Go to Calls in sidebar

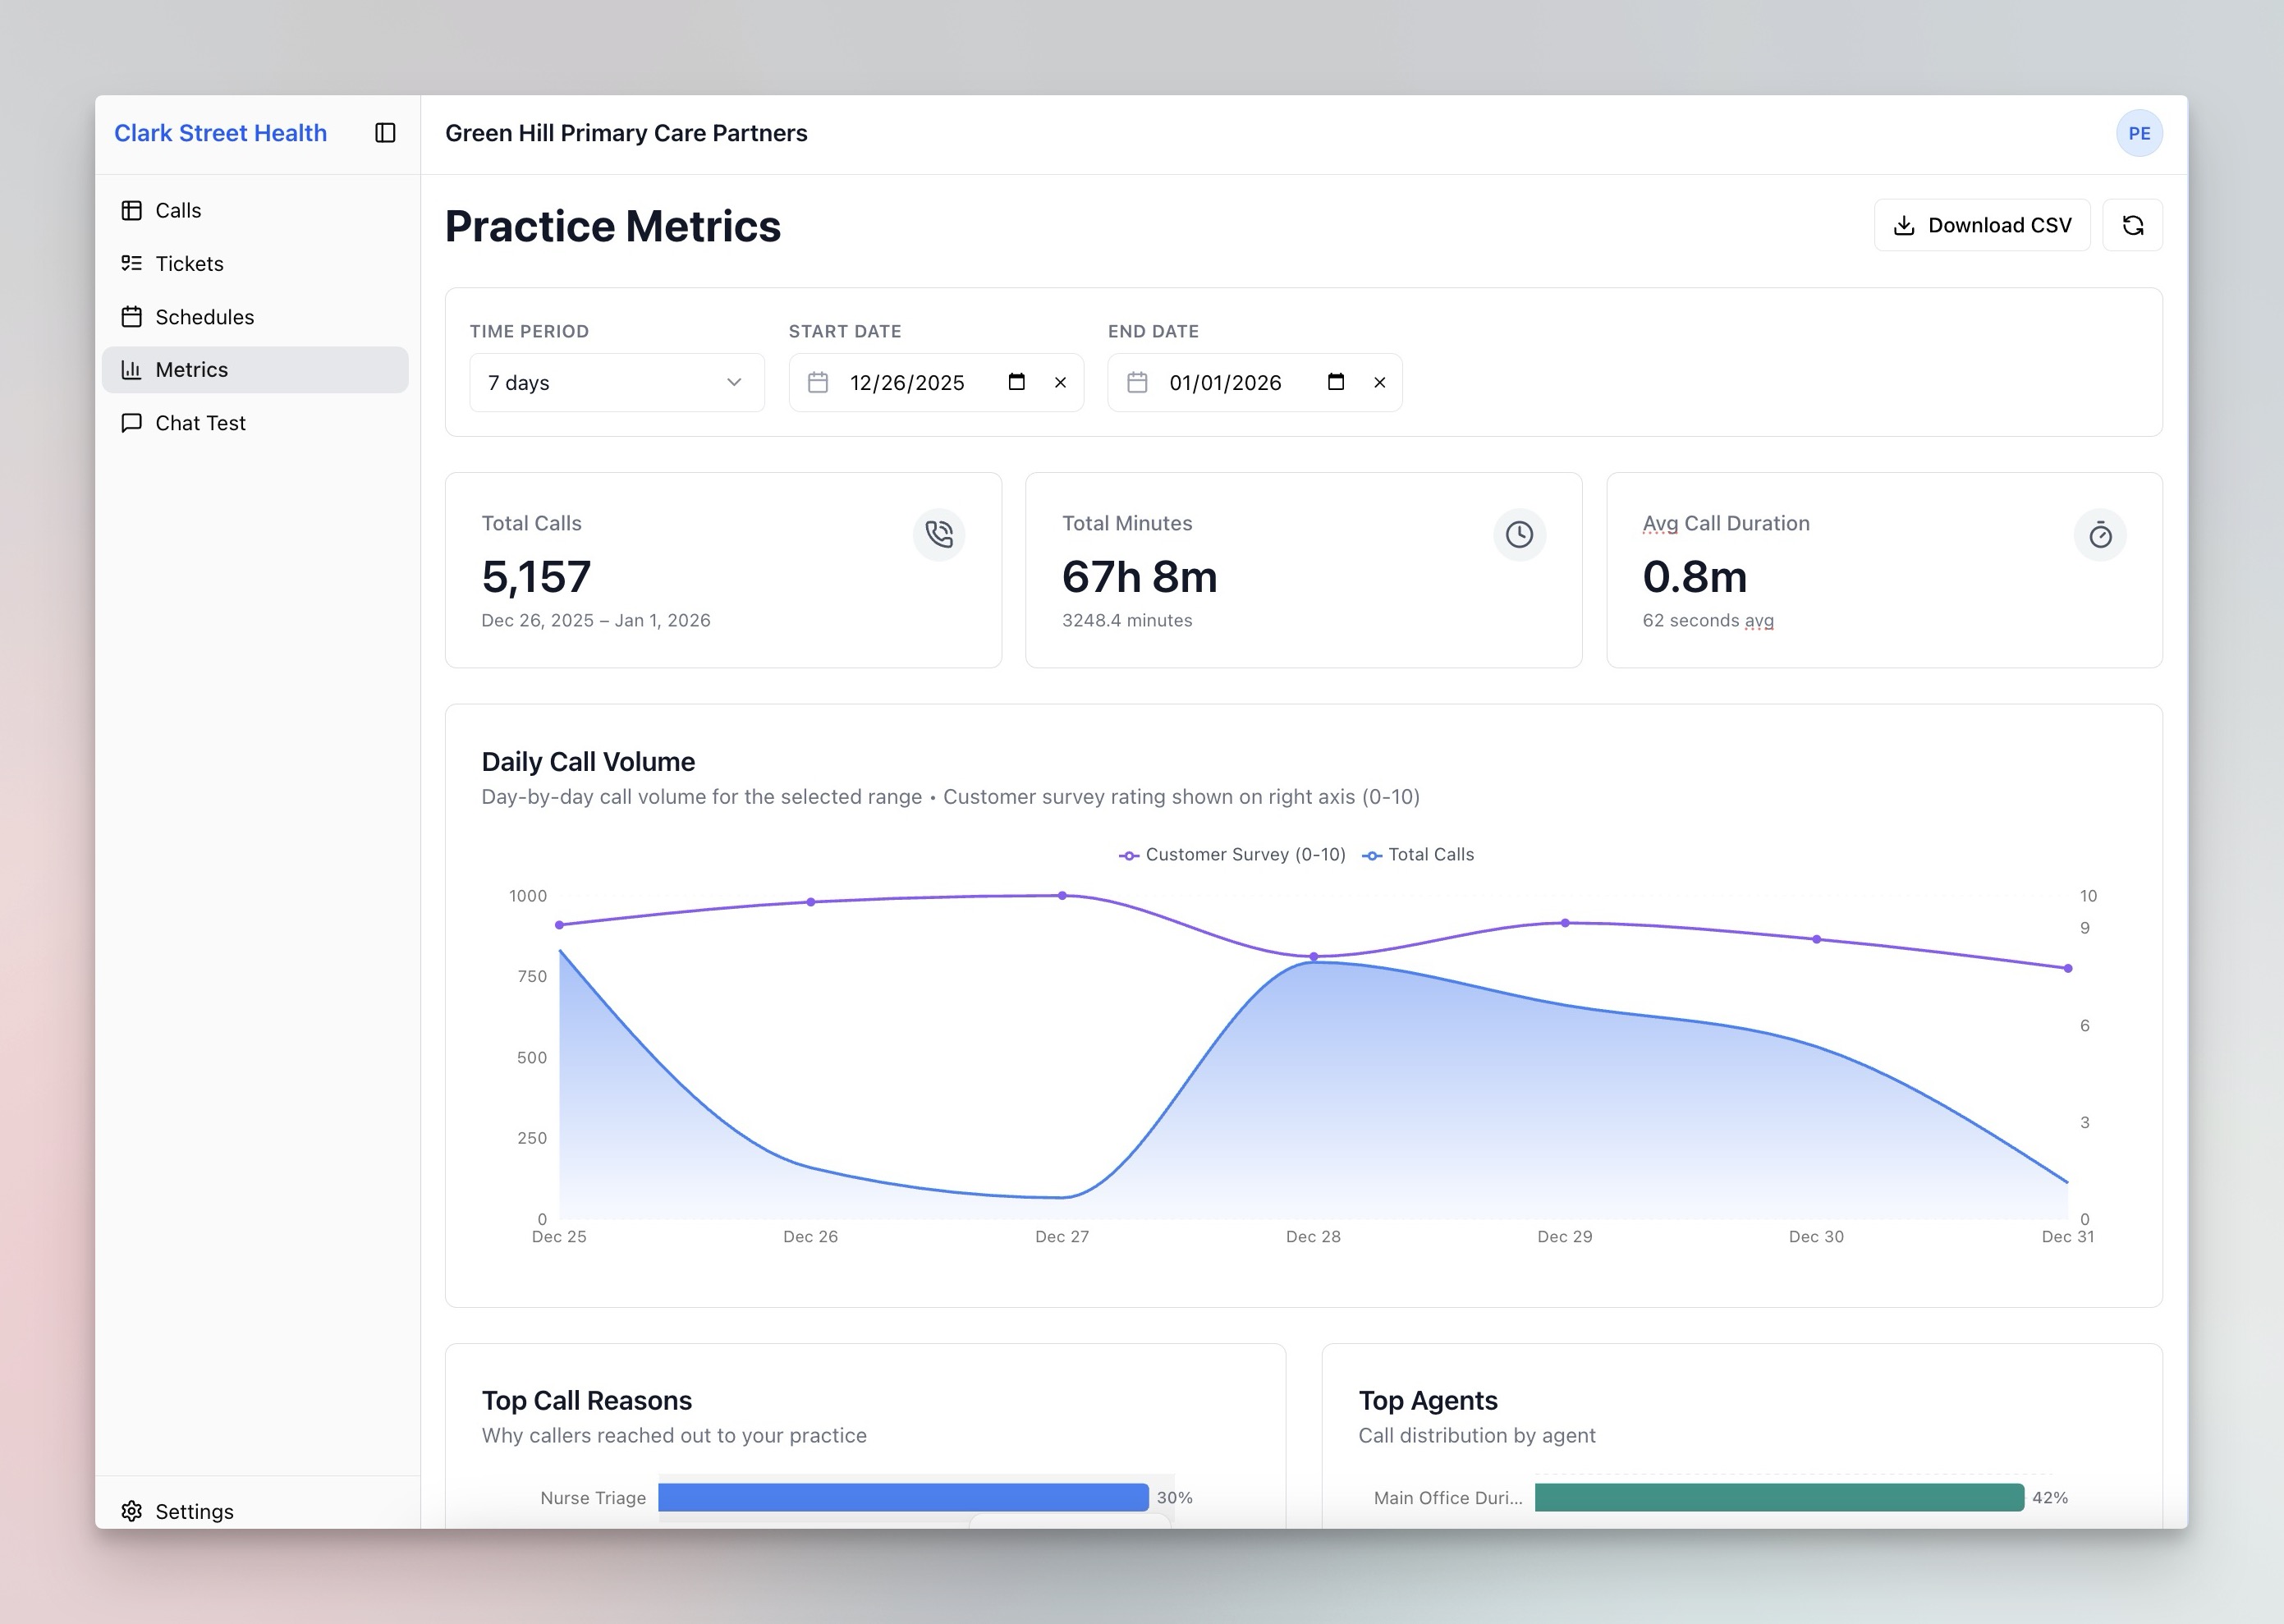click(x=178, y=210)
